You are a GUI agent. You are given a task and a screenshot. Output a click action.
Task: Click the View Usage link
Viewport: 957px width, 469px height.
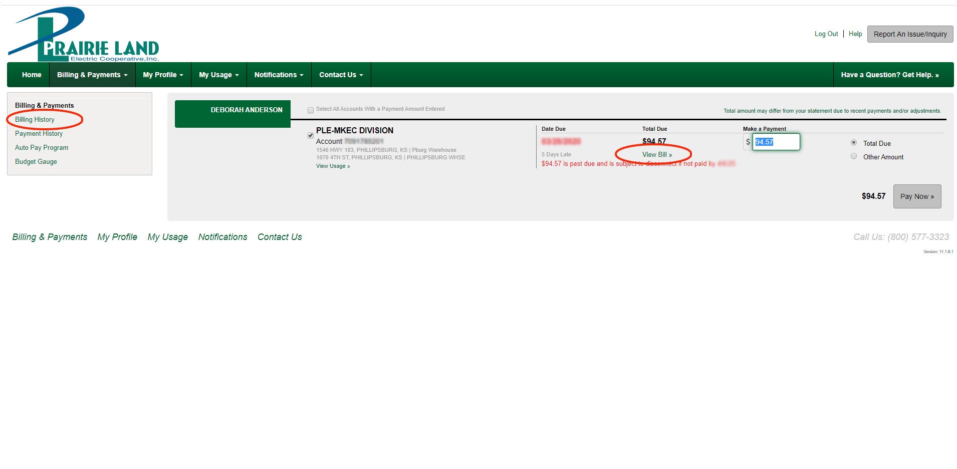[x=333, y=166]
